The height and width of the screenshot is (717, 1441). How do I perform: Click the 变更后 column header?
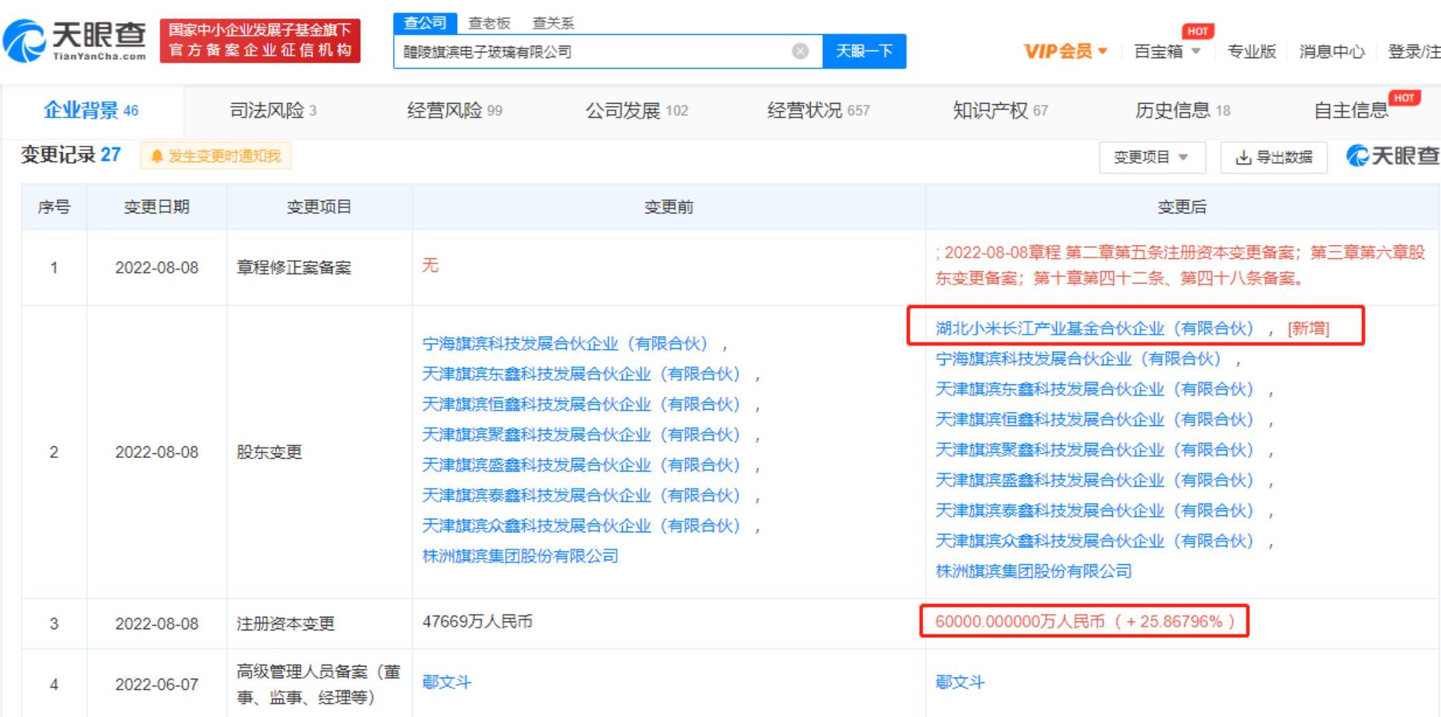coord(1182,207)
